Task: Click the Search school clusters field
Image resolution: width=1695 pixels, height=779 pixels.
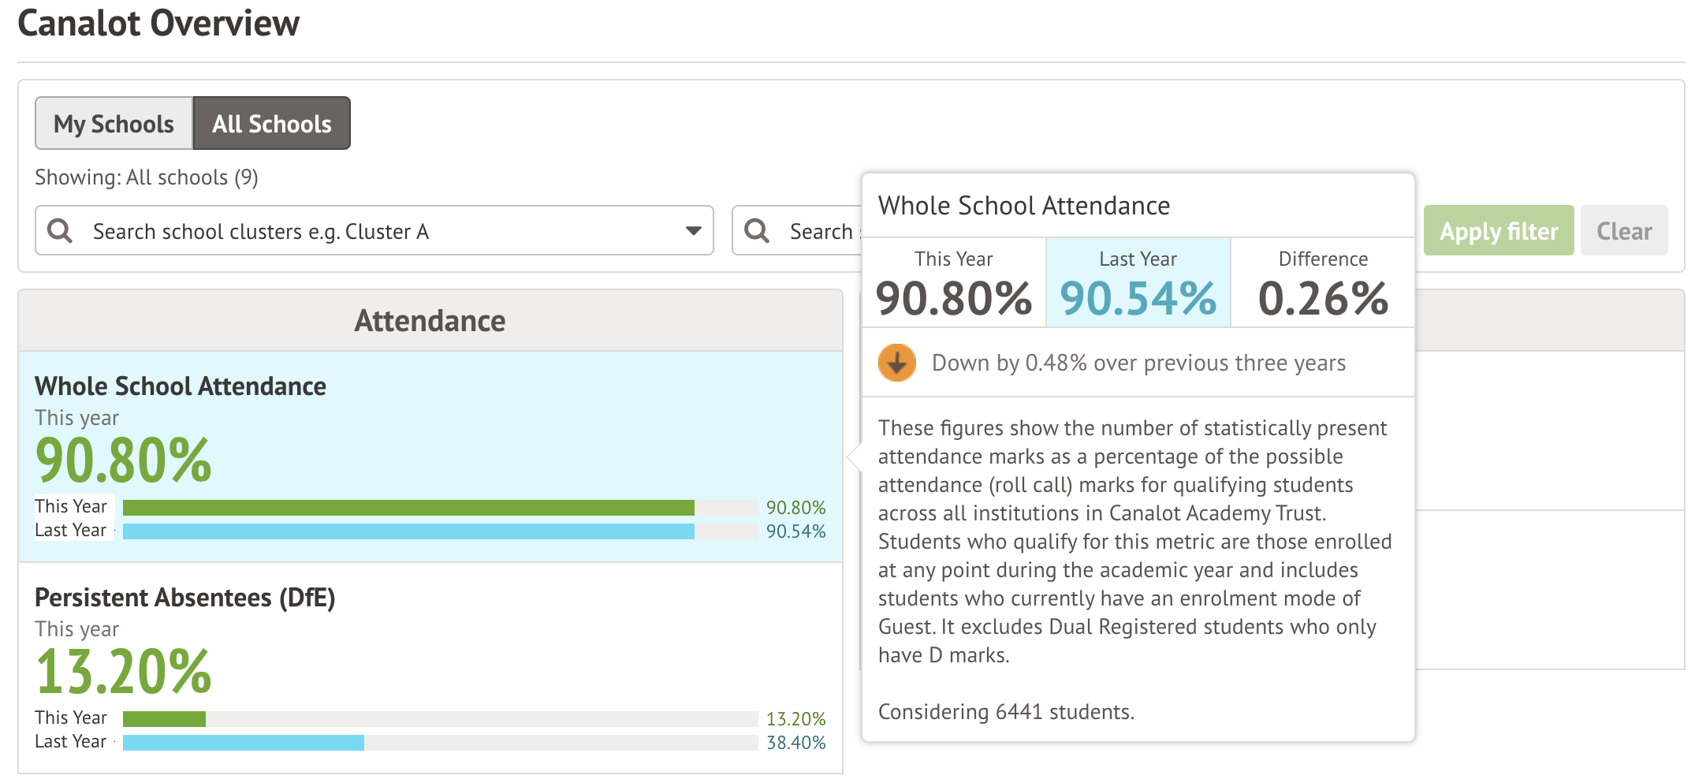Action: coord(378,231)
